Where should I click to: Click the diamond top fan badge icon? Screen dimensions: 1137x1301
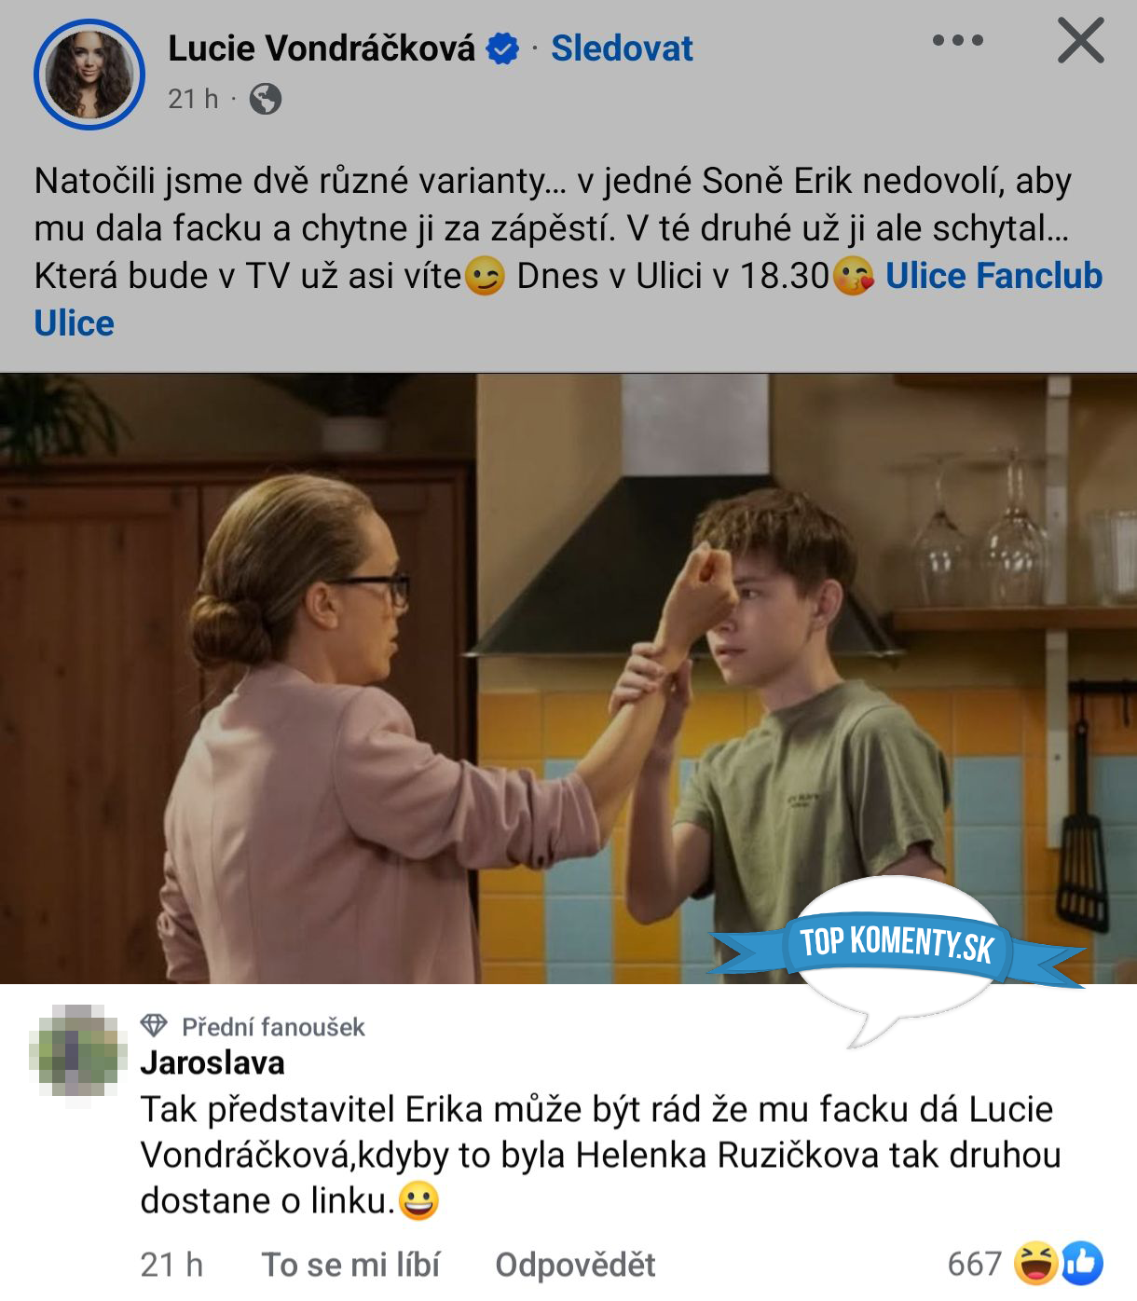coord(154,1026)
